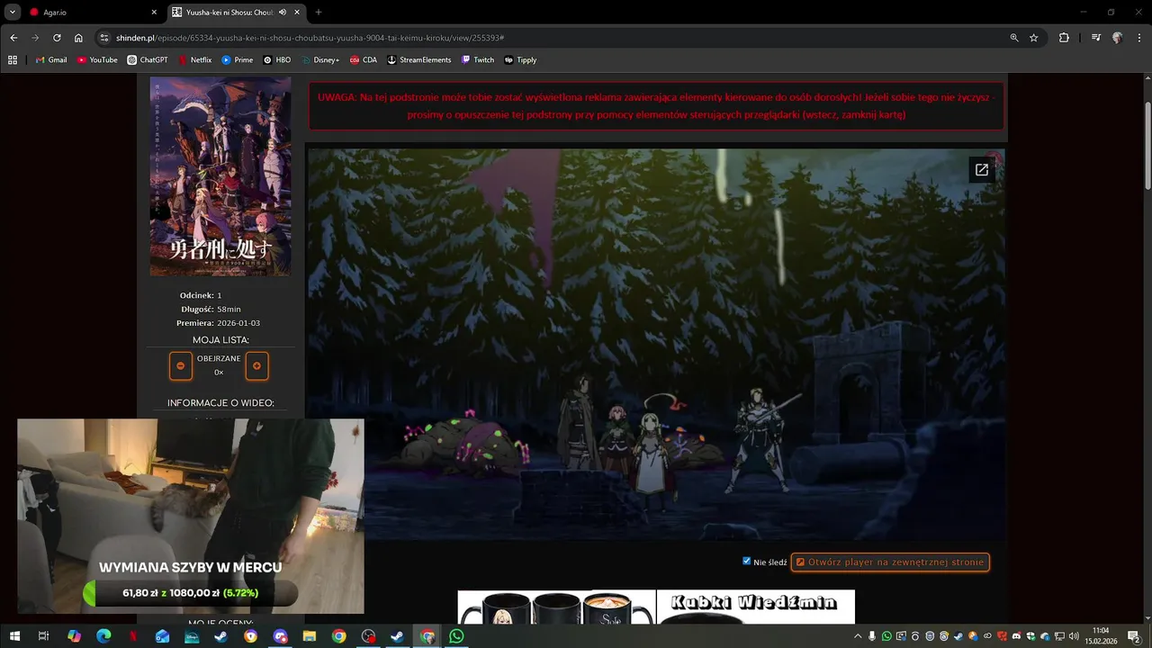
Task: Open a new browser tab
Action: click(319, 13)
